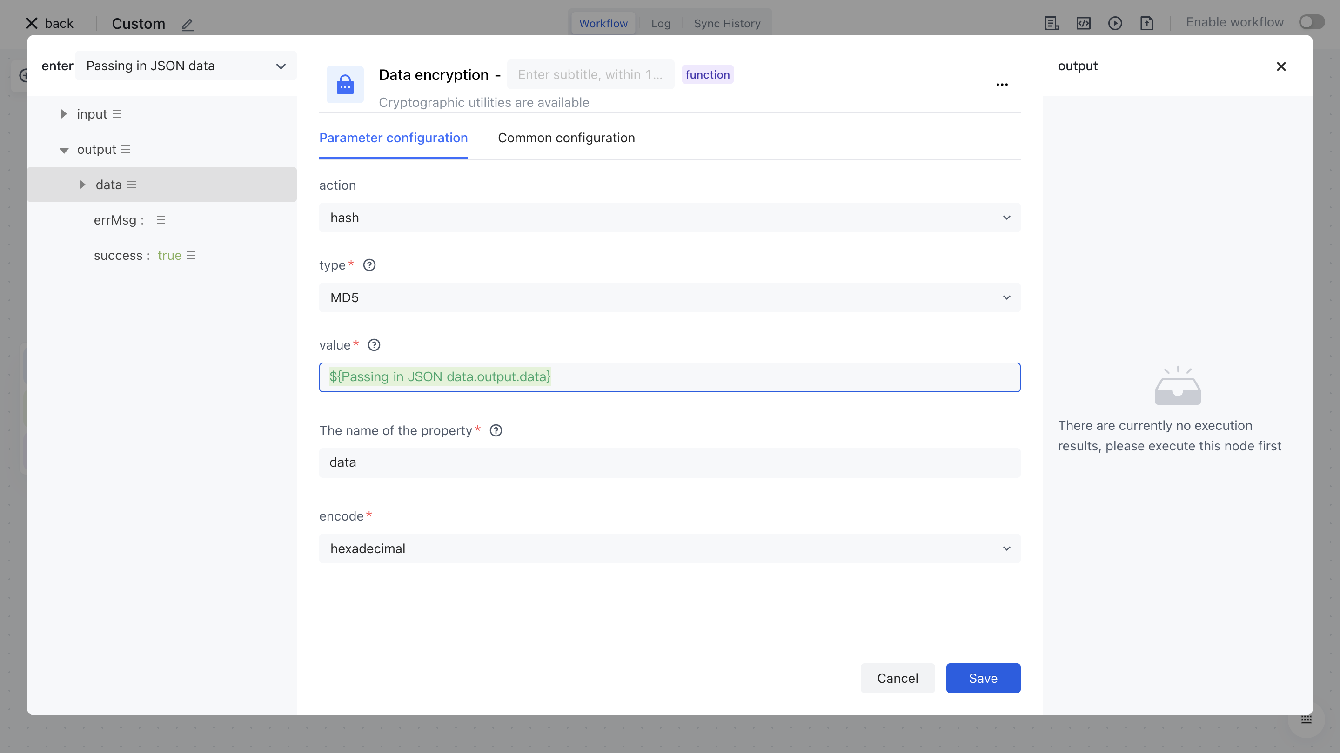Open the three-dots more options menu
Screen dimensions: 1340x753
(x=1002, y=85)
